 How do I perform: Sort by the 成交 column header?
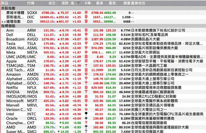tap(48, 3)
